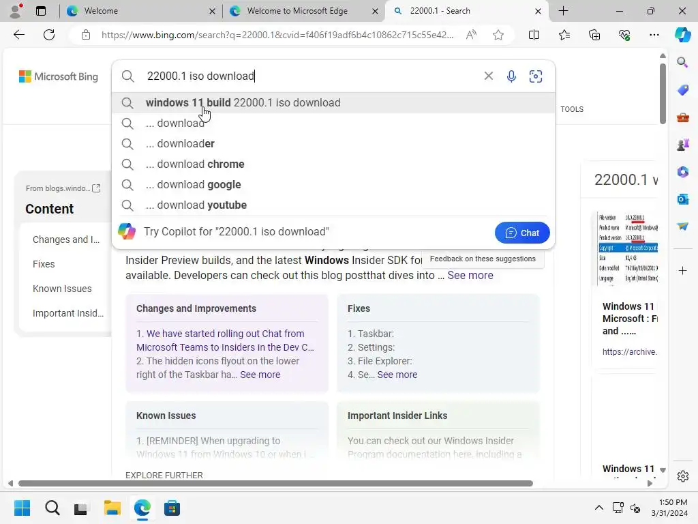Open Copilot from the toolbar
This screenshot has height=524, width=698.
coord(682,35)
